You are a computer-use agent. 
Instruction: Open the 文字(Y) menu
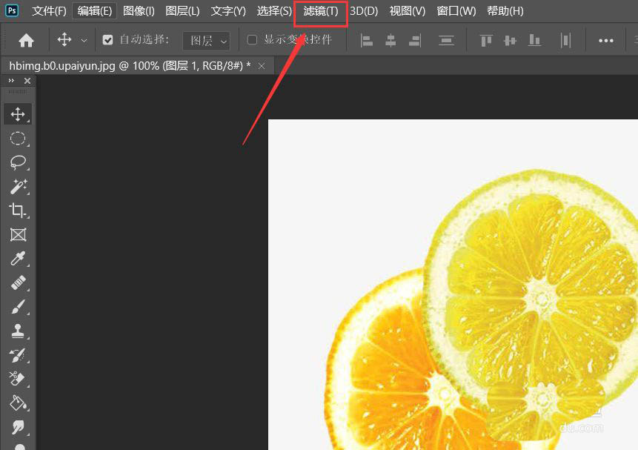228,11
